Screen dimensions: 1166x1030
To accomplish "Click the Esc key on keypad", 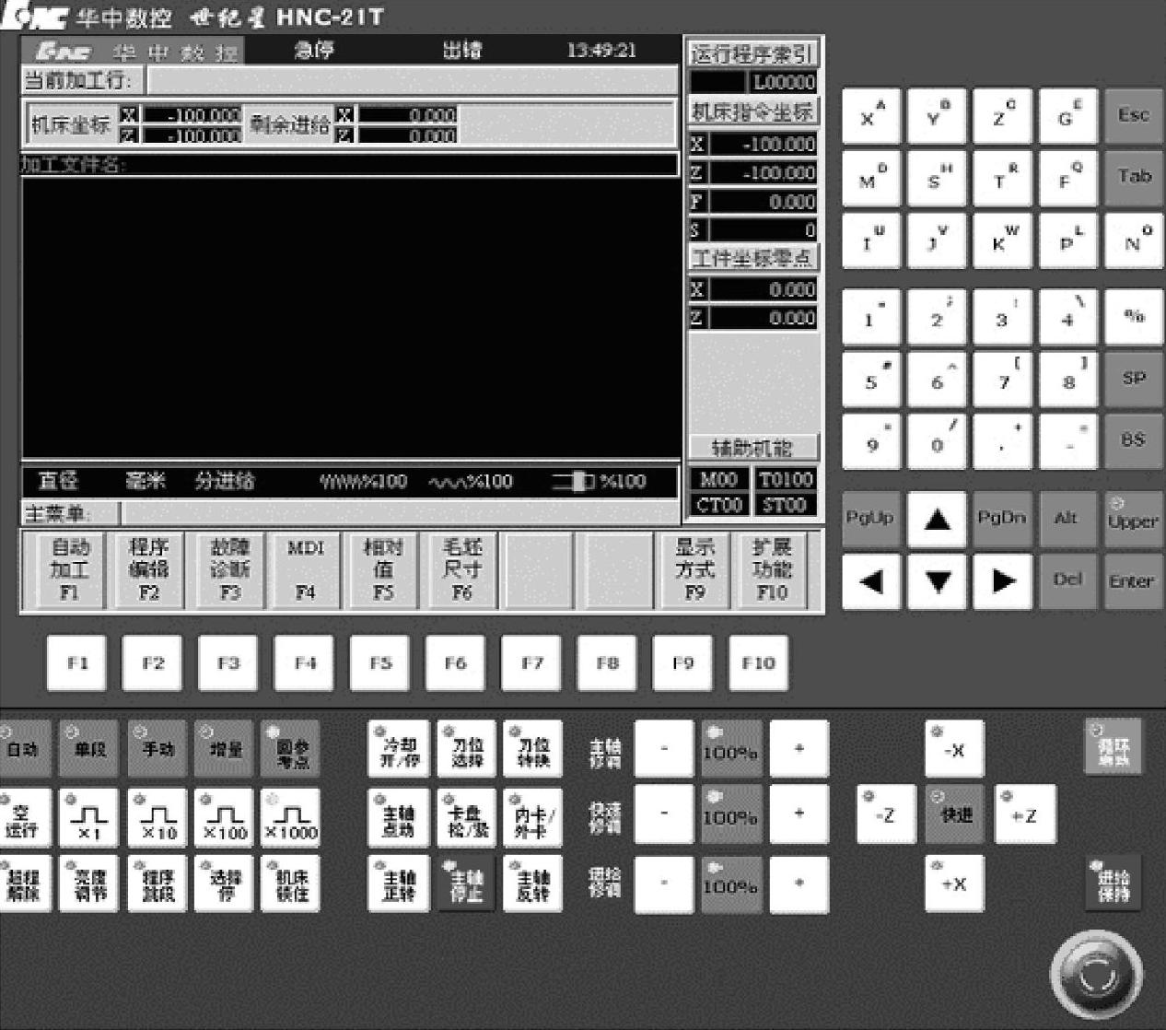I will (x=1134, y=116).
